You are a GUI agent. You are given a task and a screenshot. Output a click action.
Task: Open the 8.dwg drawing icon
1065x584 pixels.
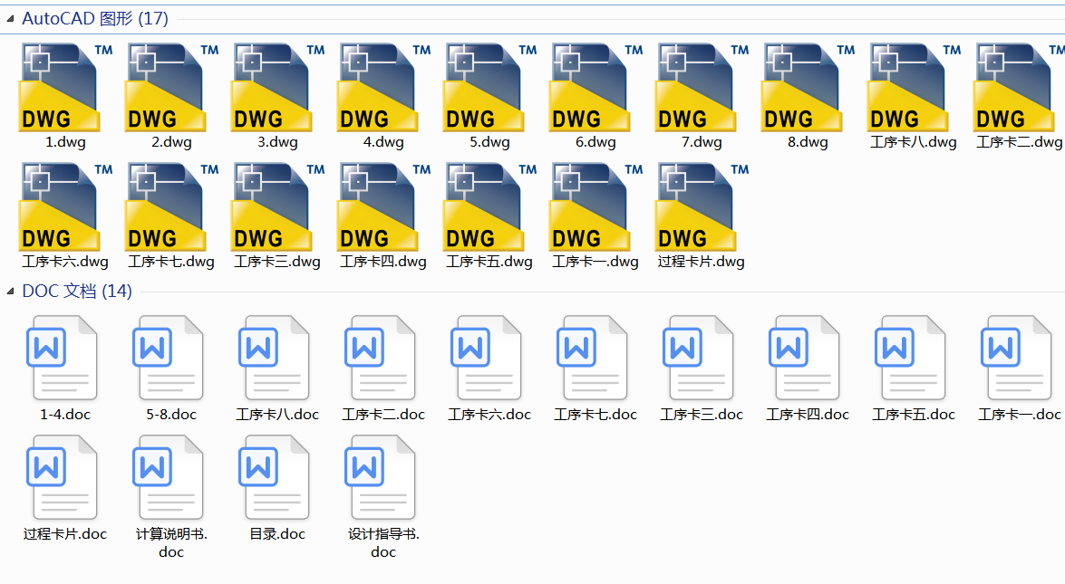click(x=802, y=88)
